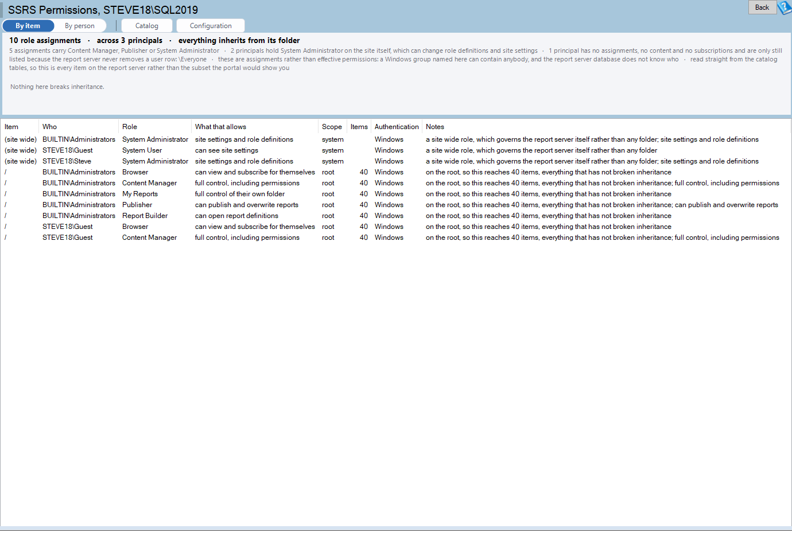Switch to the By item view
Screen dimensions: 792x560
pos(28,26)
